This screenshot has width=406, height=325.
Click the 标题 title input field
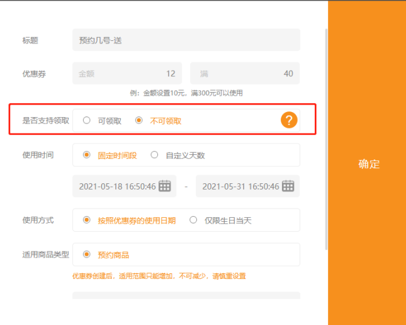[186, 40]
